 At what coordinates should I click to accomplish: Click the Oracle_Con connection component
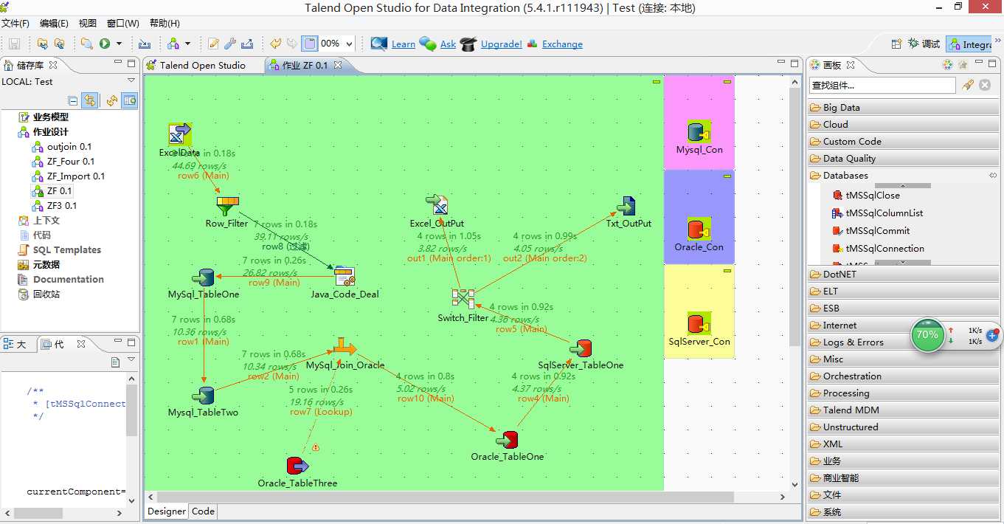pyautogui.click(x=699, y=230)
